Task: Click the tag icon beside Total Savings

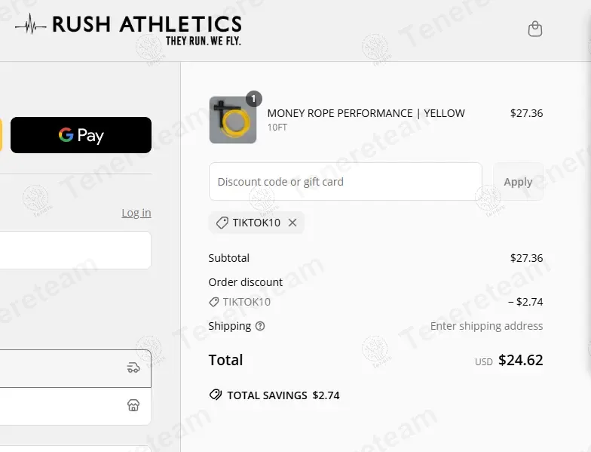Action: pos(216,395)
